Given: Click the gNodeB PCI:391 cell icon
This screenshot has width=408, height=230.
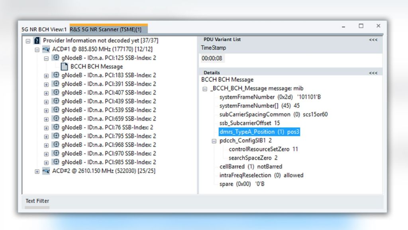Looking at the screenshot, I should point(55,84).
